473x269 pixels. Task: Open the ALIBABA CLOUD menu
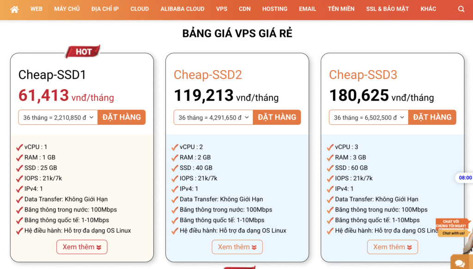coord(182,9)
